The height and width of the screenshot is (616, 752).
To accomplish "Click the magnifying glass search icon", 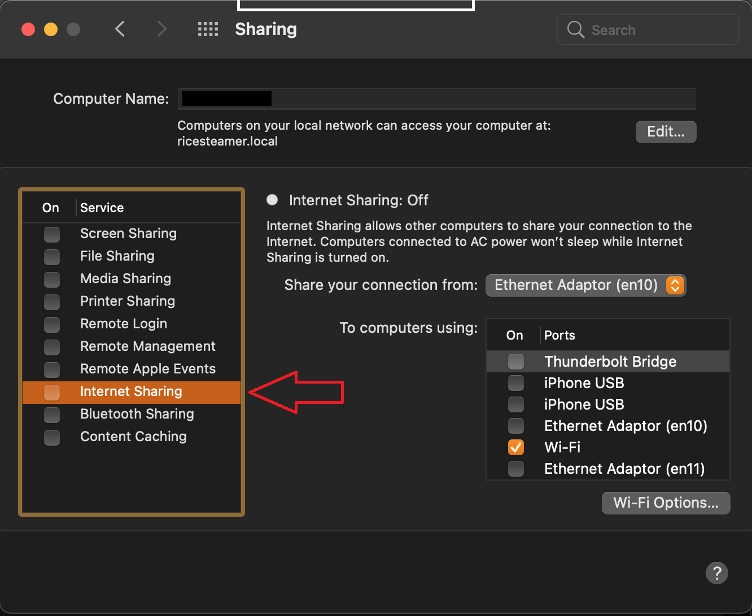I will pos(575,30).
